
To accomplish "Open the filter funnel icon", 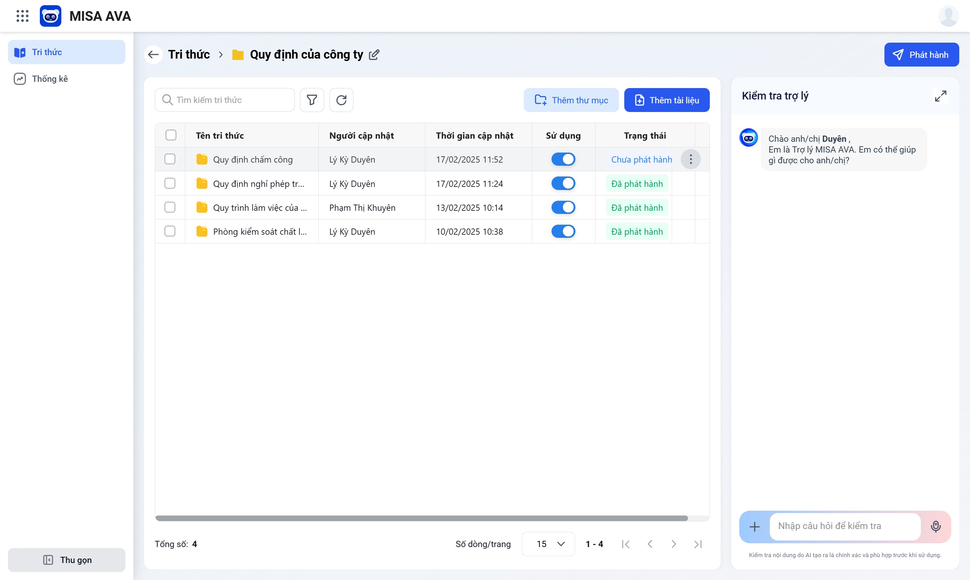I will [x=312, y=100].
